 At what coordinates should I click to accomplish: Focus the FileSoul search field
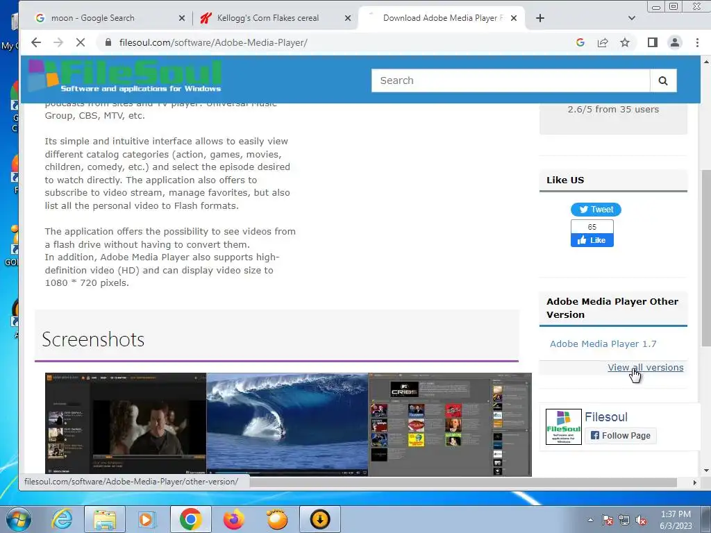510,81
